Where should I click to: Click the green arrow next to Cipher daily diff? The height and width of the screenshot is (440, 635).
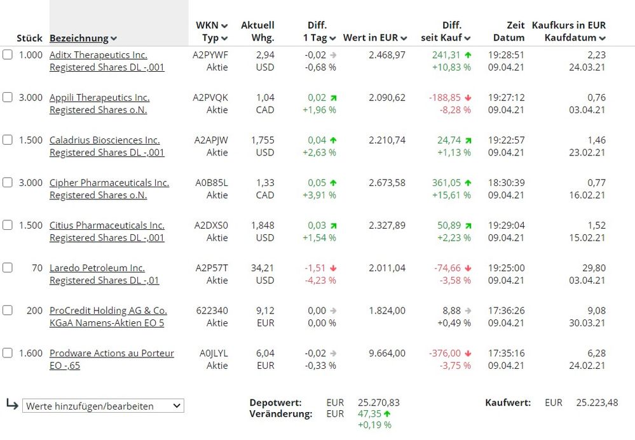tap(332, 183)
